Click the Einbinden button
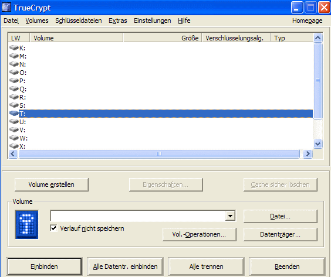 45,266
